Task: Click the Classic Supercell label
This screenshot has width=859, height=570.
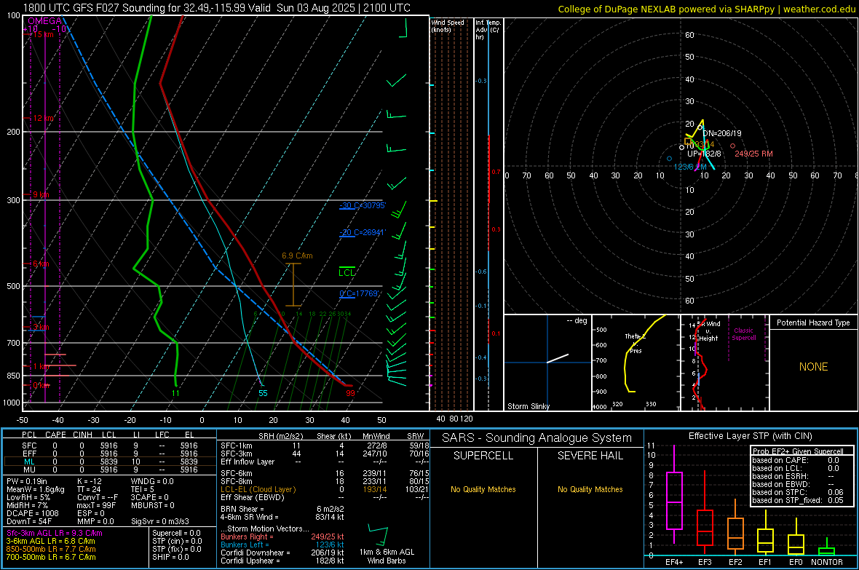Action: pyautogui.click(x=743, y=334)
